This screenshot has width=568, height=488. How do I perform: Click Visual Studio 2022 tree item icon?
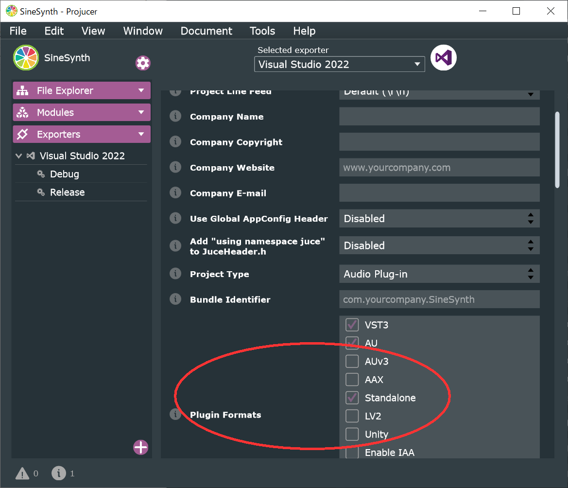(31, 156)
